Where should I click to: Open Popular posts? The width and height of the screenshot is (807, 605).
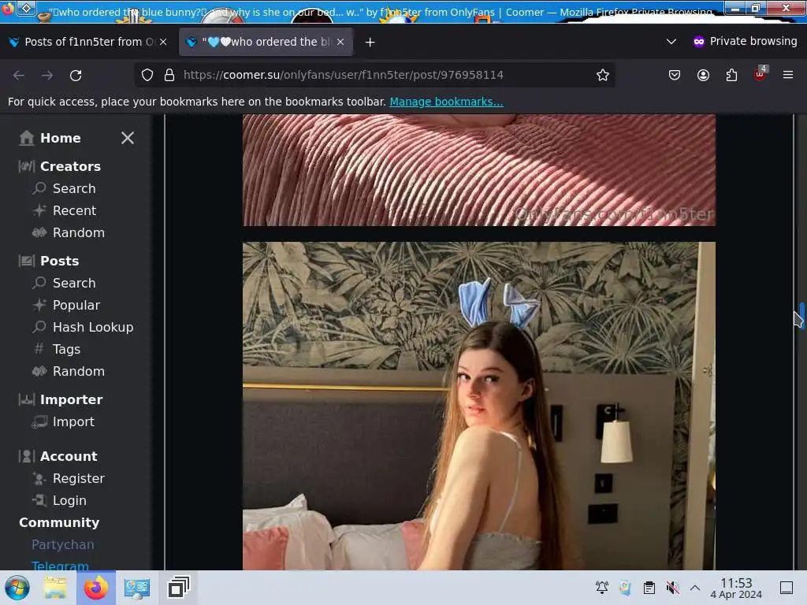(x=76, y=305)
